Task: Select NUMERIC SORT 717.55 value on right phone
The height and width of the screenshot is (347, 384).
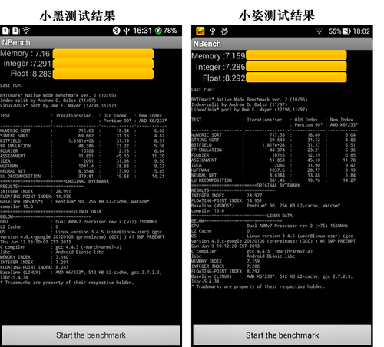Action: pyautogui.click(x=277, y=135)
